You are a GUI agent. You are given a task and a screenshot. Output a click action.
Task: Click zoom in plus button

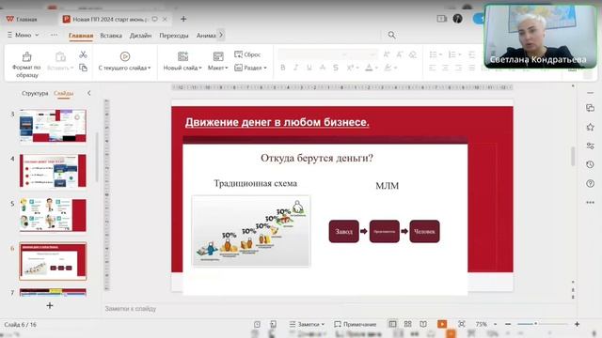[x=577, y=324]
